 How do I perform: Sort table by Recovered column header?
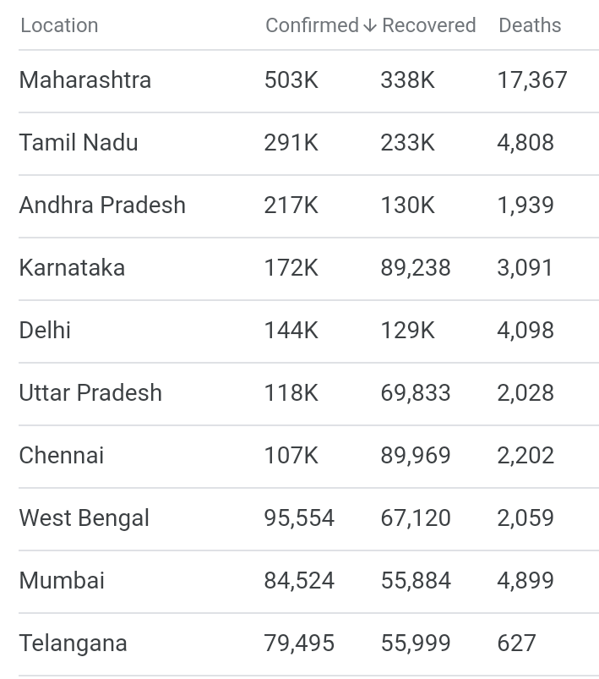pyautogui.click(x=428, y=25)
